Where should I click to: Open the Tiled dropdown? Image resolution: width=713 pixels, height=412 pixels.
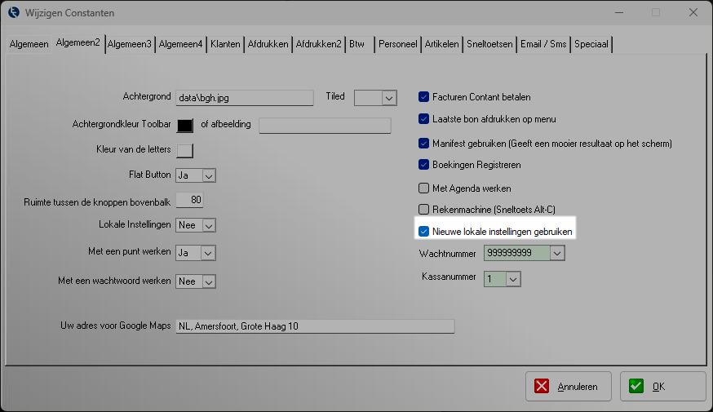tap(389, 97)
